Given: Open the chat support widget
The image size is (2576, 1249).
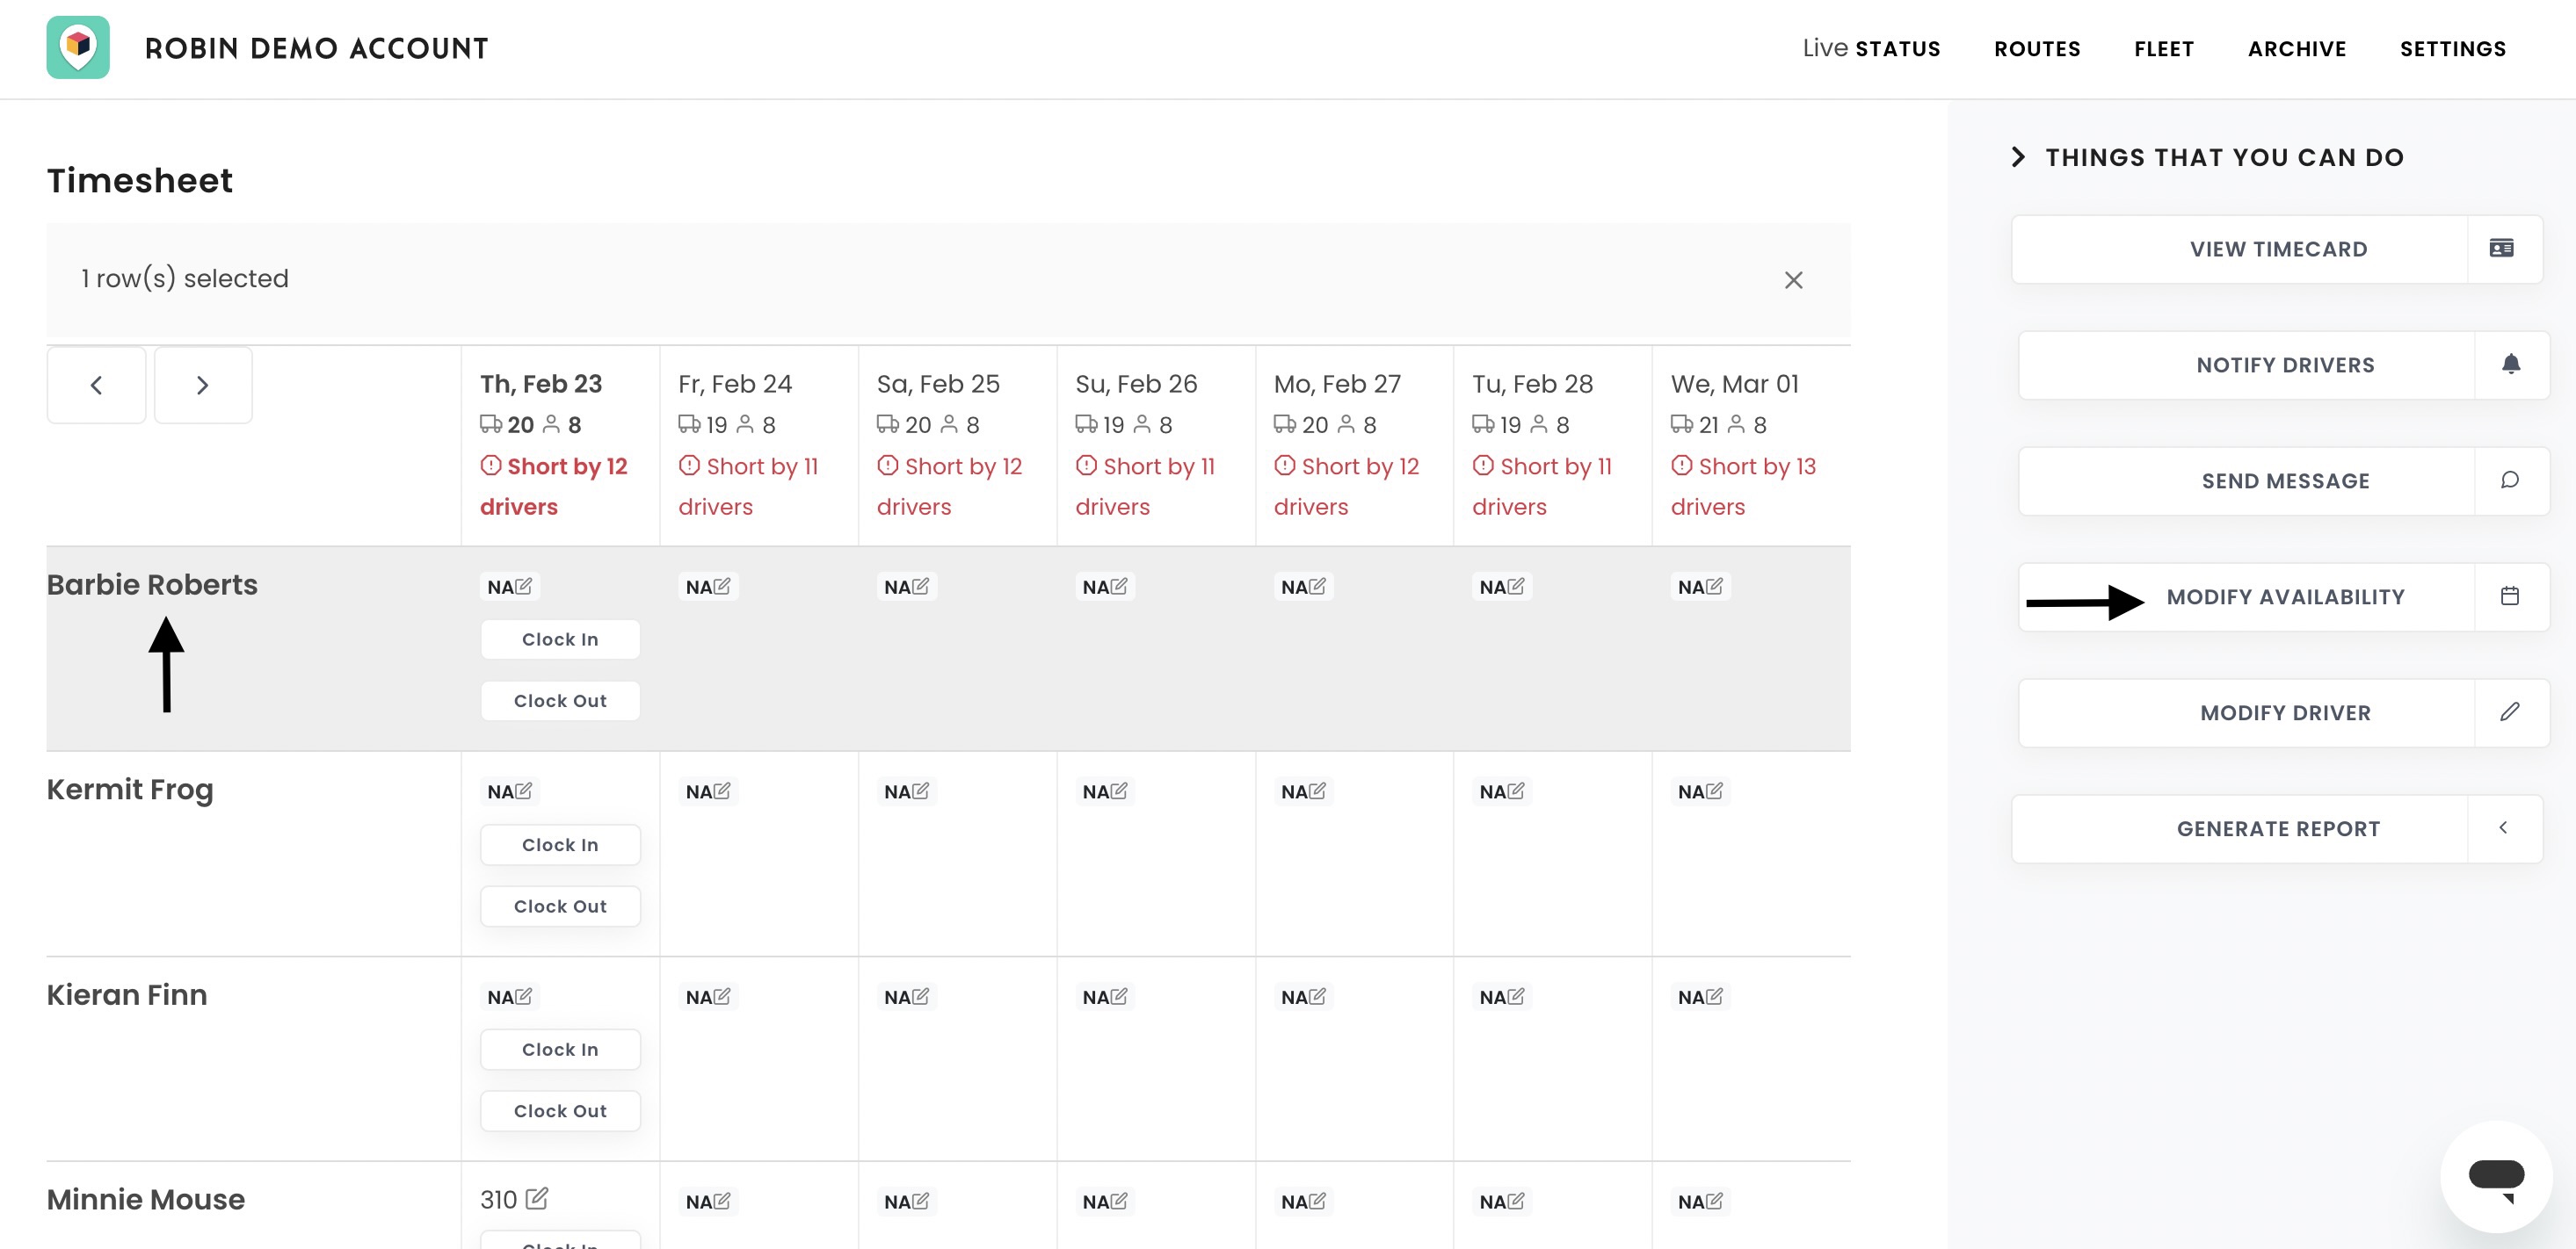Looking at the screenshot, I should (2496, 1176).
